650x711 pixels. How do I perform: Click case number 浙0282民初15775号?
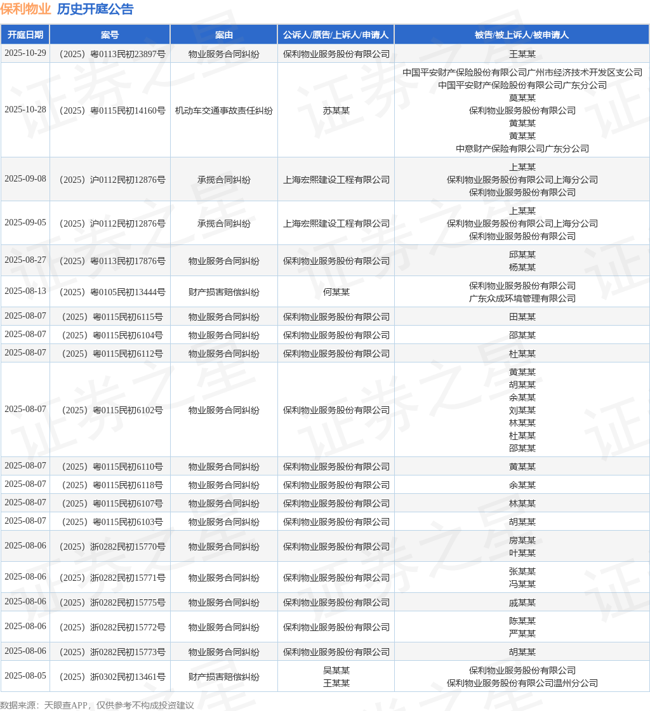pos(112,602)
